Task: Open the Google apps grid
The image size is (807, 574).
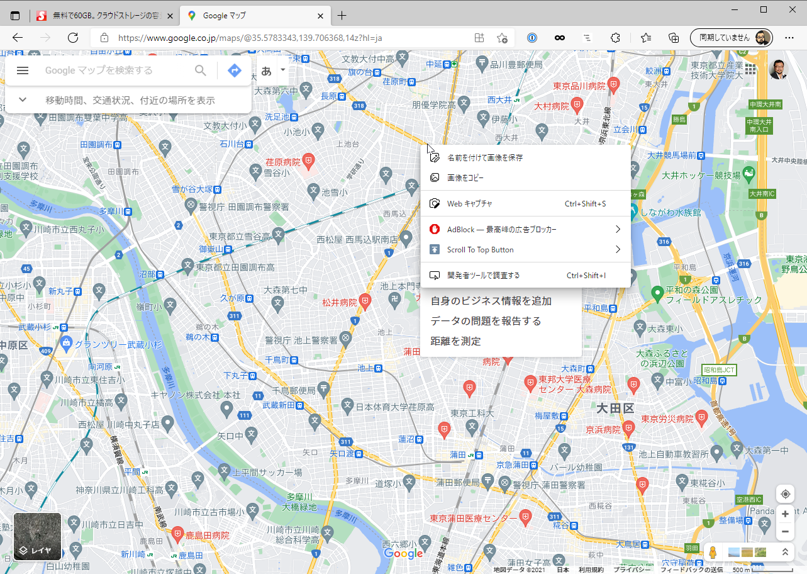Action: (x=750, y=68)
